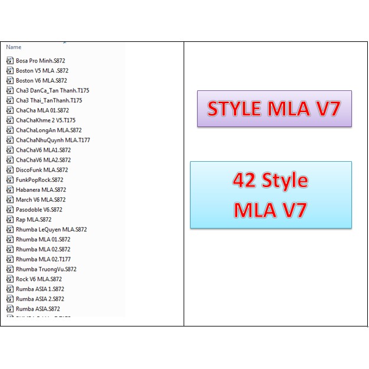Select file name Rhumba MLA 01.S872
Viewport: 369px width, 369px height.
[43, 239]
